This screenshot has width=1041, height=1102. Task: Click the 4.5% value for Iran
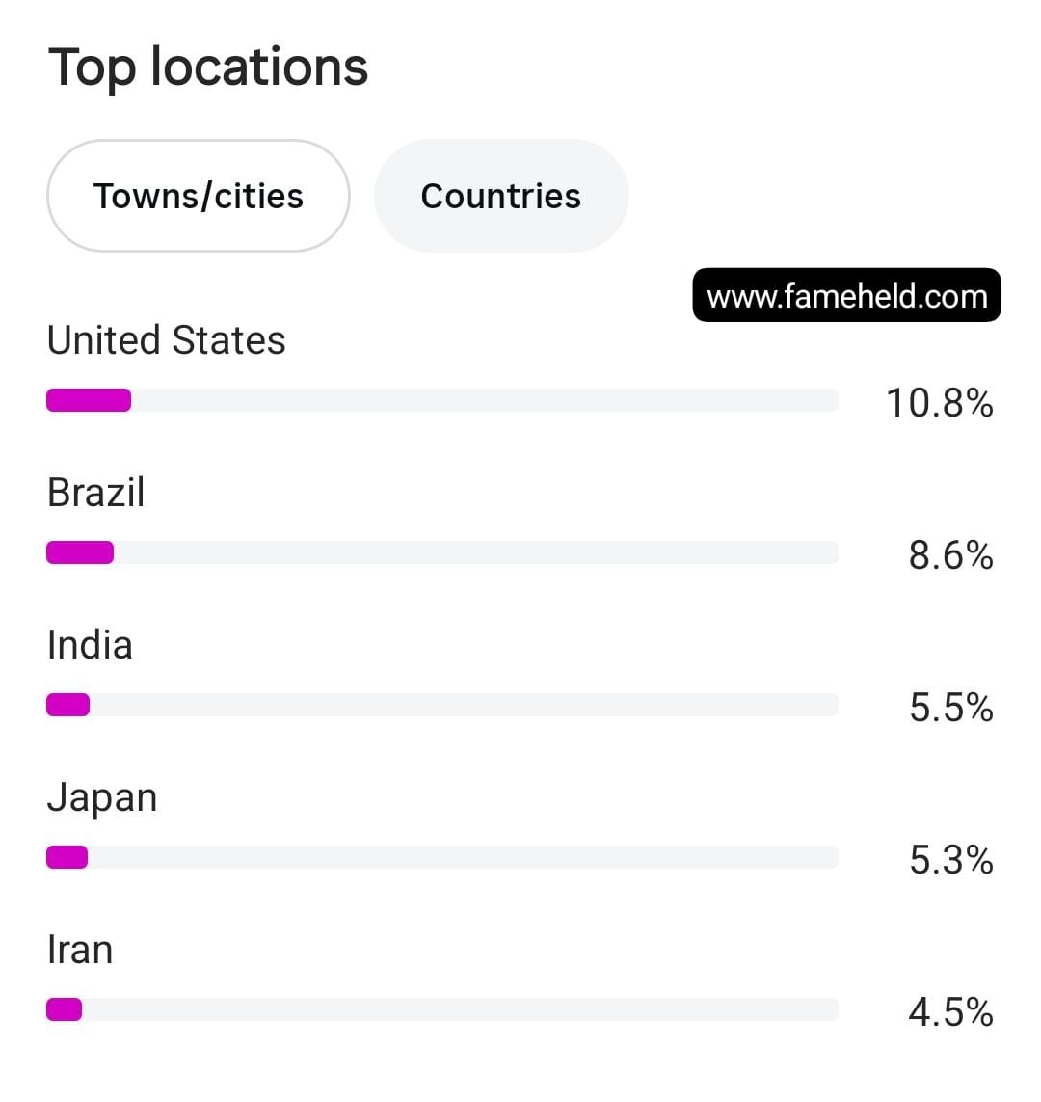pyautogui.click(x=951, y=1012)
